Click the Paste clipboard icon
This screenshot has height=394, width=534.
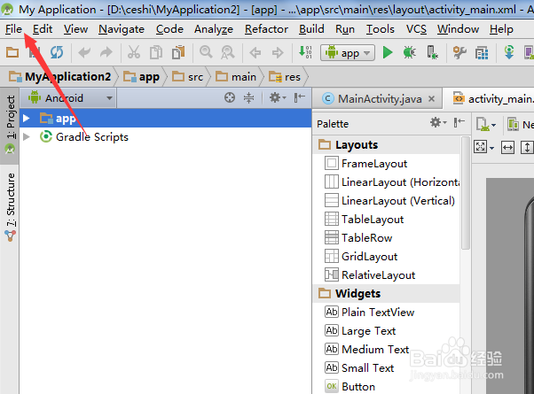tap(178, 53)
